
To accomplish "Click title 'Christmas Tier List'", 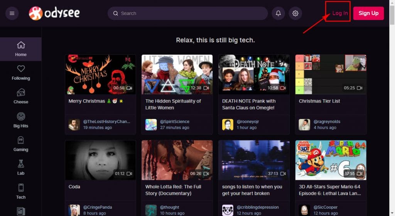I will [x=319, y=101].
